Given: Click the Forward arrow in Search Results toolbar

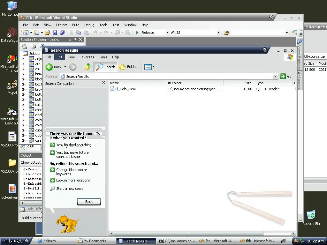Looking at the screenshot, I should click(x=73, y=67).
